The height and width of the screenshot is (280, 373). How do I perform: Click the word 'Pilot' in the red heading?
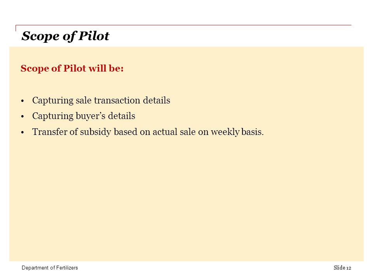(x=75, y=68)
